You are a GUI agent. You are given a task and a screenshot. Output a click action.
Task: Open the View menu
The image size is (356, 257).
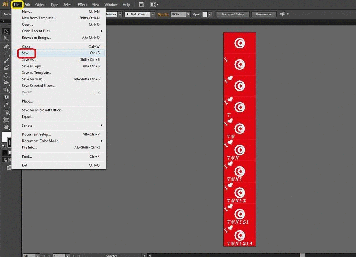pyautogui.click(x=95, y=4)
